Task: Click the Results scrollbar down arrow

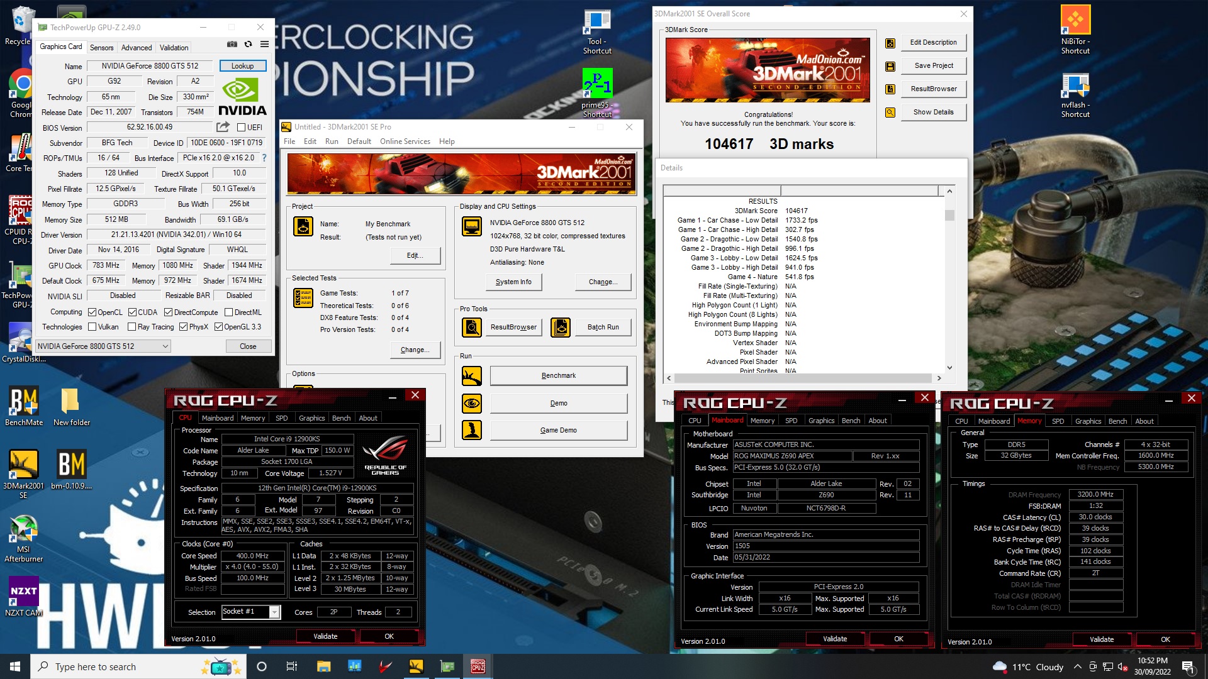Action: tap(949, 368)
